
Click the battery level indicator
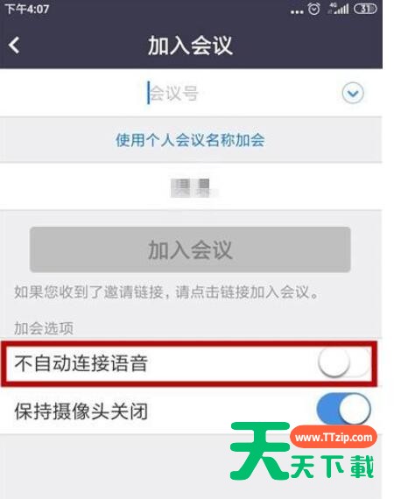[365, 9]
